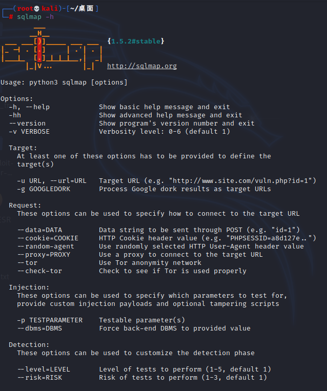Click the example vuln.php?id=1 URL text
327x391 pixels.
click(242, 180)
